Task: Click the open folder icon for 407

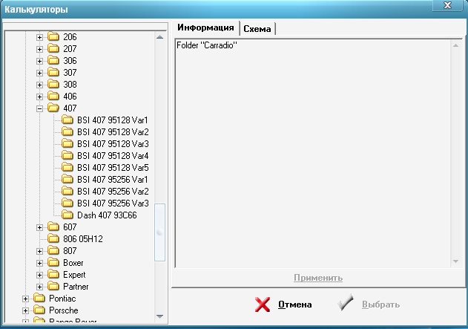Action: coord(53,108)
